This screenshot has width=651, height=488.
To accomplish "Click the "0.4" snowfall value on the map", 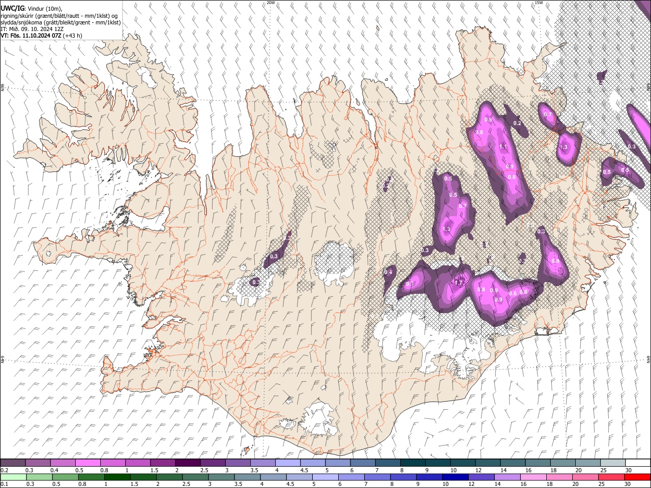I will (388, 272).
